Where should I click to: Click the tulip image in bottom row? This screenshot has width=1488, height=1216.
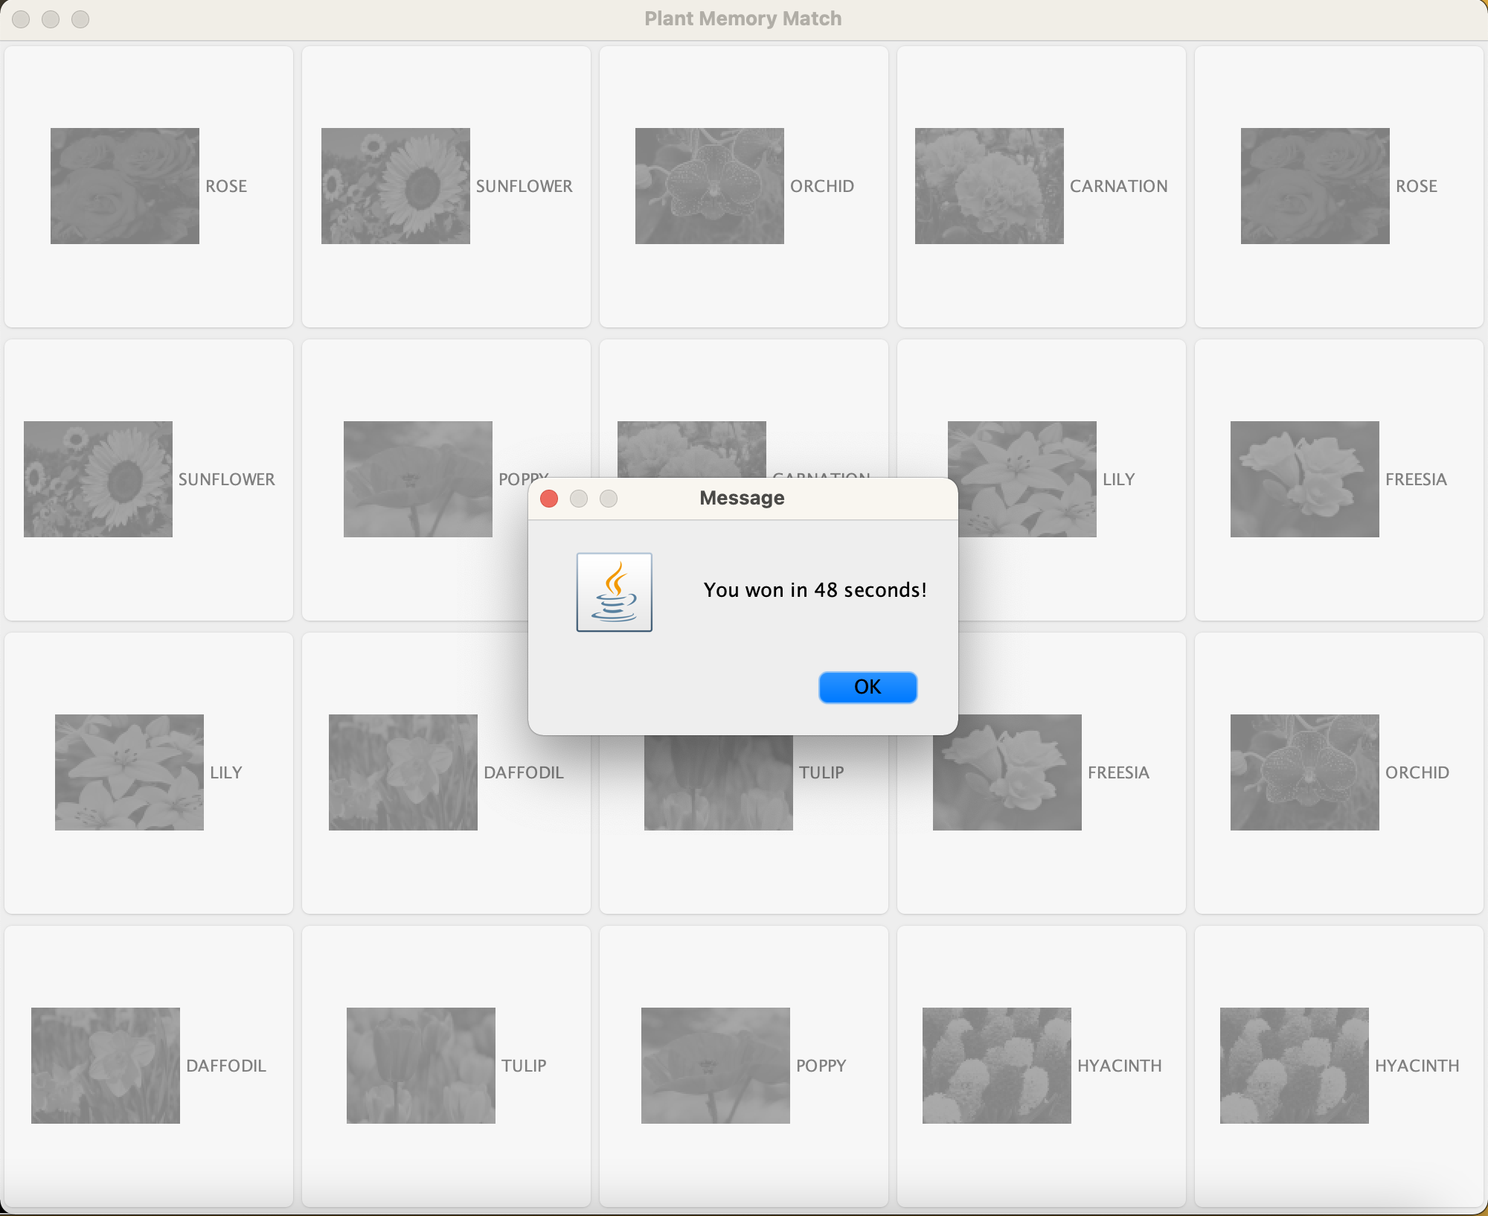pos(420,1065)
